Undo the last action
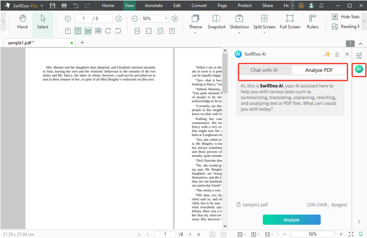The width and height of the screenshot is (367, 238). tap(75, 5)
